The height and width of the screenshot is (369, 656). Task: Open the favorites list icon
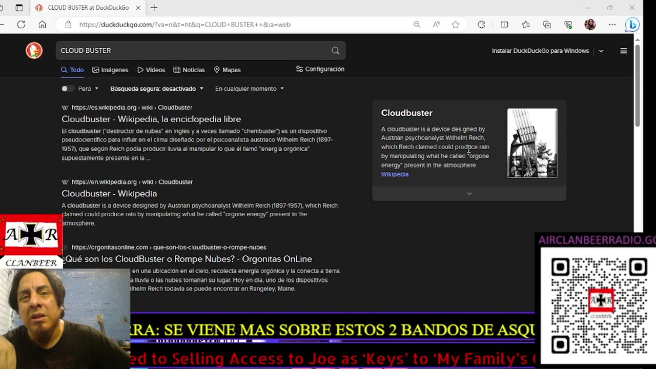(x=526, y=25)
